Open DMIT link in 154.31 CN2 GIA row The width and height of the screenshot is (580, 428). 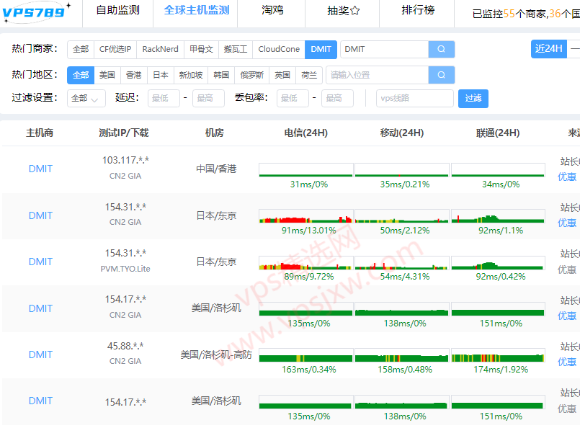[x=40, y=215]
